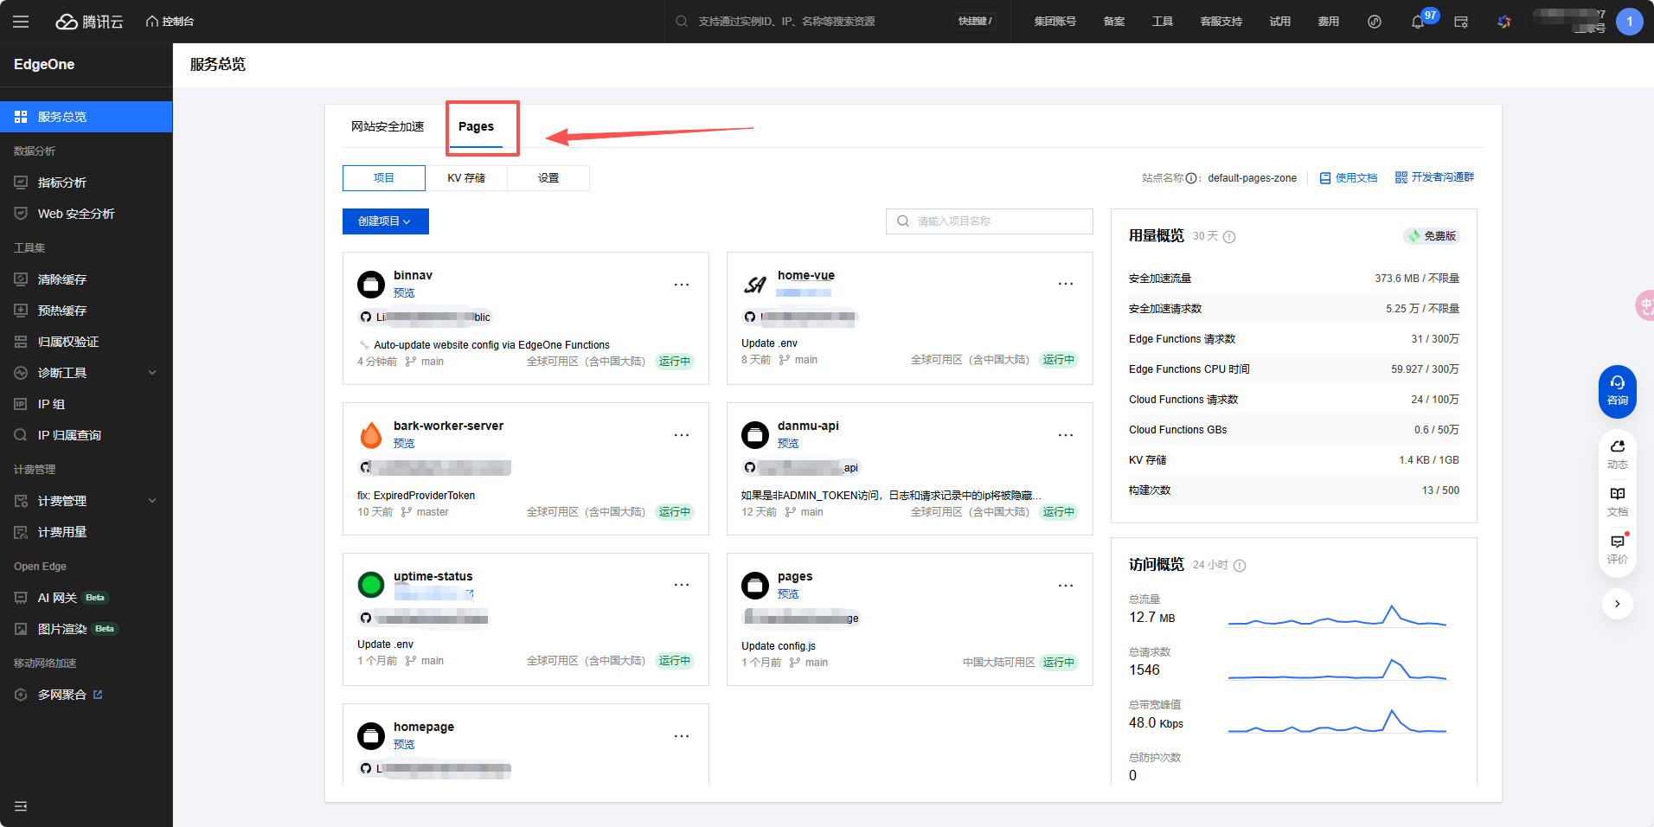Viewport: 1654px width, 827px height.
Task: Select the 设置 sub-tab
Action: click(548, 178)
